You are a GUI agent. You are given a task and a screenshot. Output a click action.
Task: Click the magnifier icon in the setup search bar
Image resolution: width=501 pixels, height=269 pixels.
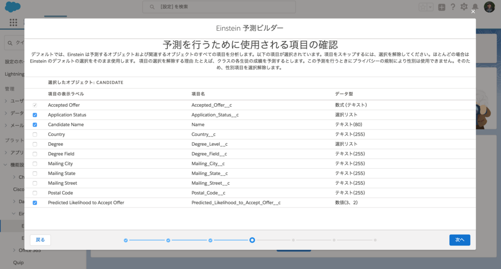tap(152, 7)
